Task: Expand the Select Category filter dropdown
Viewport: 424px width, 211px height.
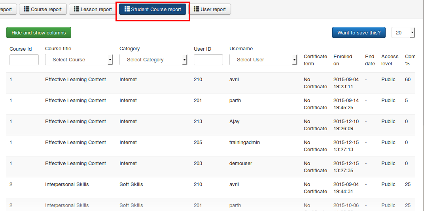Action: [x=153, y=60]
